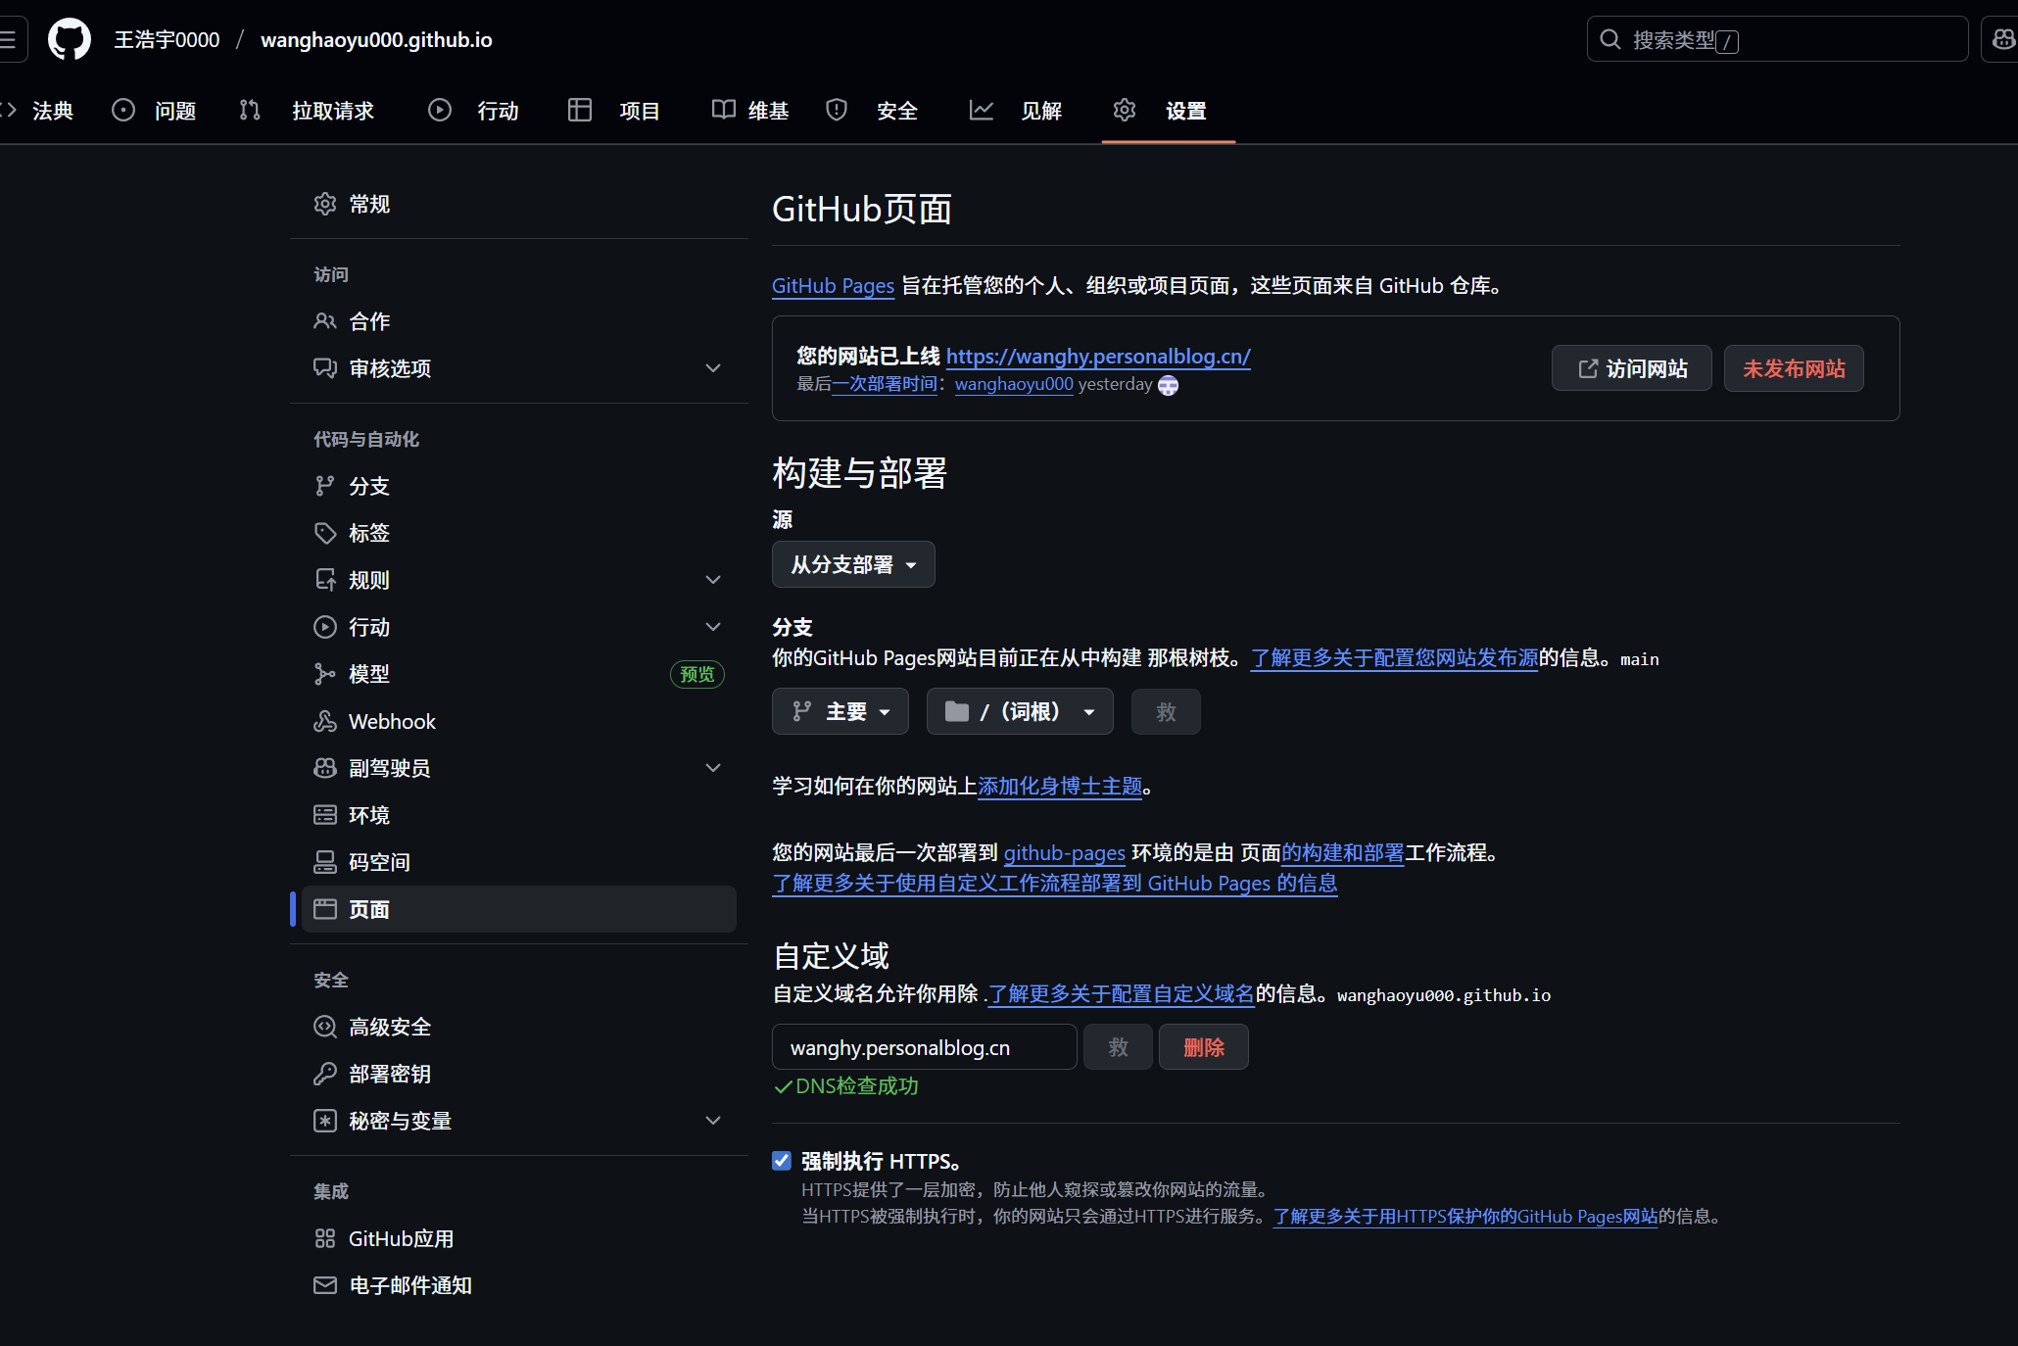Viewport: 2018px width, 1346px height.
Task: Click the 安全 shield icon in top navigation
Action: (x=837, y=110)
